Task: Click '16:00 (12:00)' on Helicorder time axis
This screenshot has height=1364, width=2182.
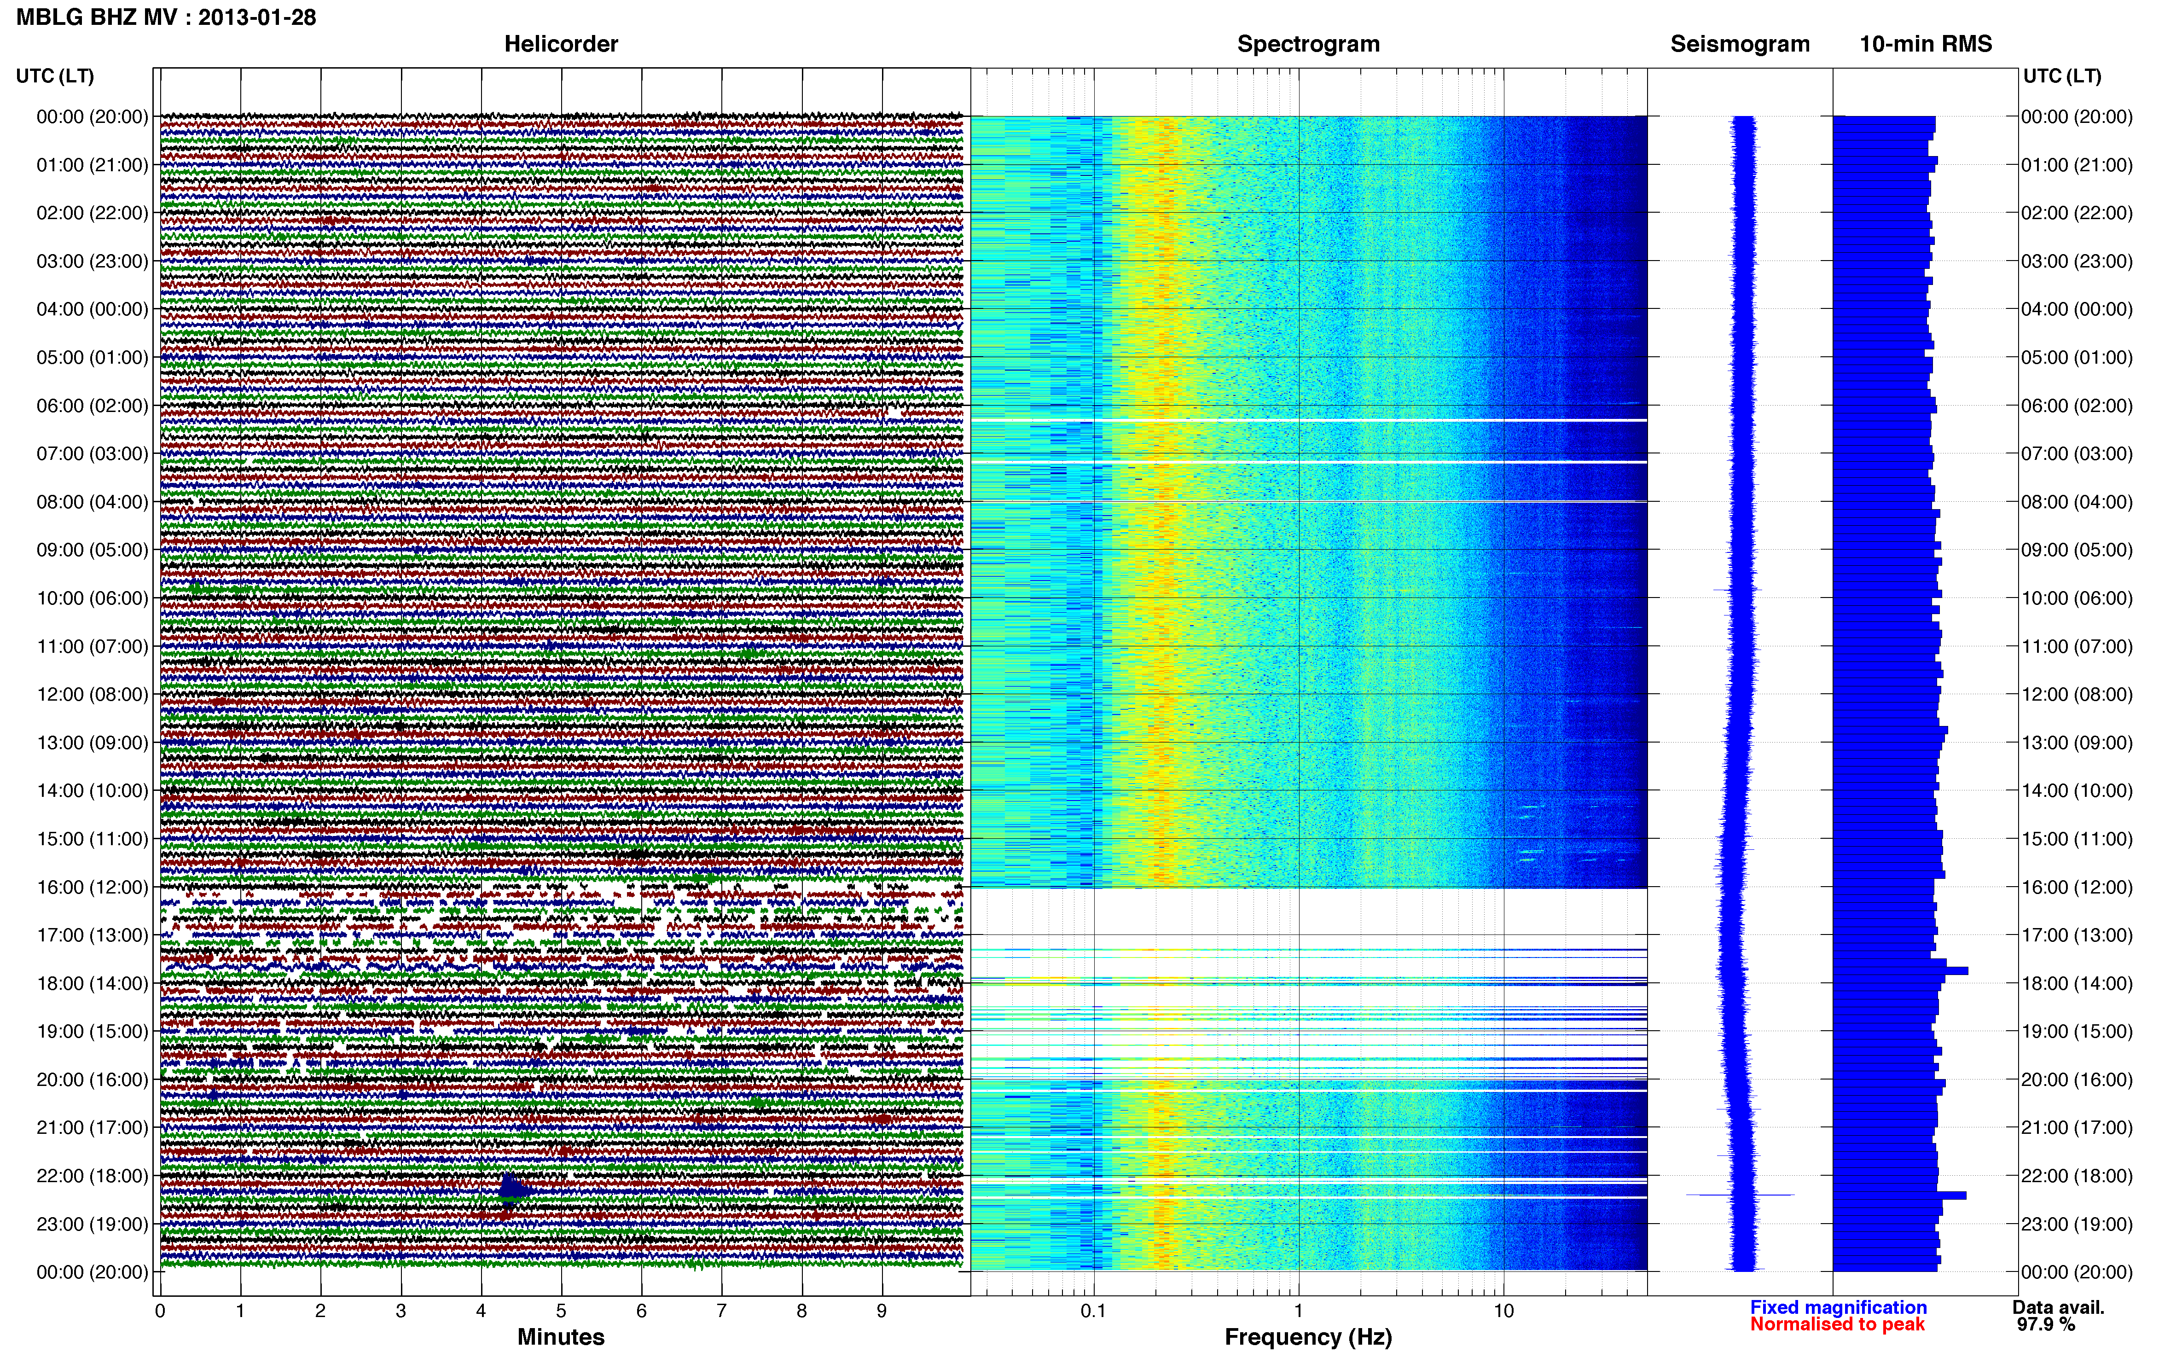Action: (x=92, y=887)
